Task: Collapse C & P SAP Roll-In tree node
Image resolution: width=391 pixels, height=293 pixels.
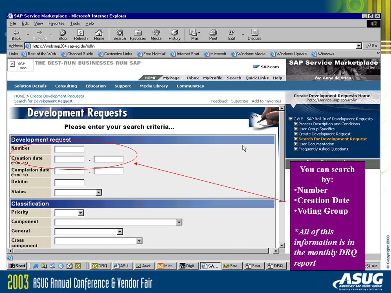Action: pos(290,119)
